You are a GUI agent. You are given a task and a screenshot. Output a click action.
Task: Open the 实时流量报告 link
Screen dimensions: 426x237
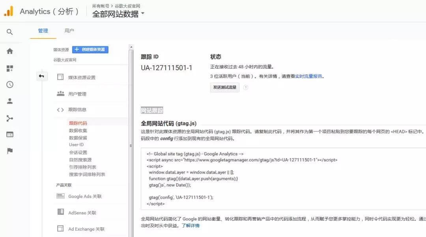click(x=308, y=77)
